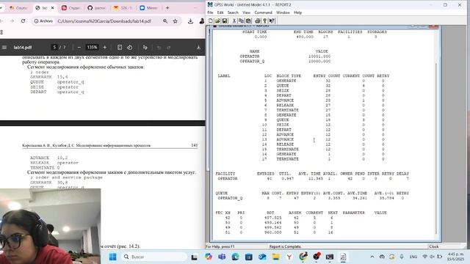This screenshot has height=264, width=470.
Task: Switch to the GitHub browser tab
Action: [96, 8]
